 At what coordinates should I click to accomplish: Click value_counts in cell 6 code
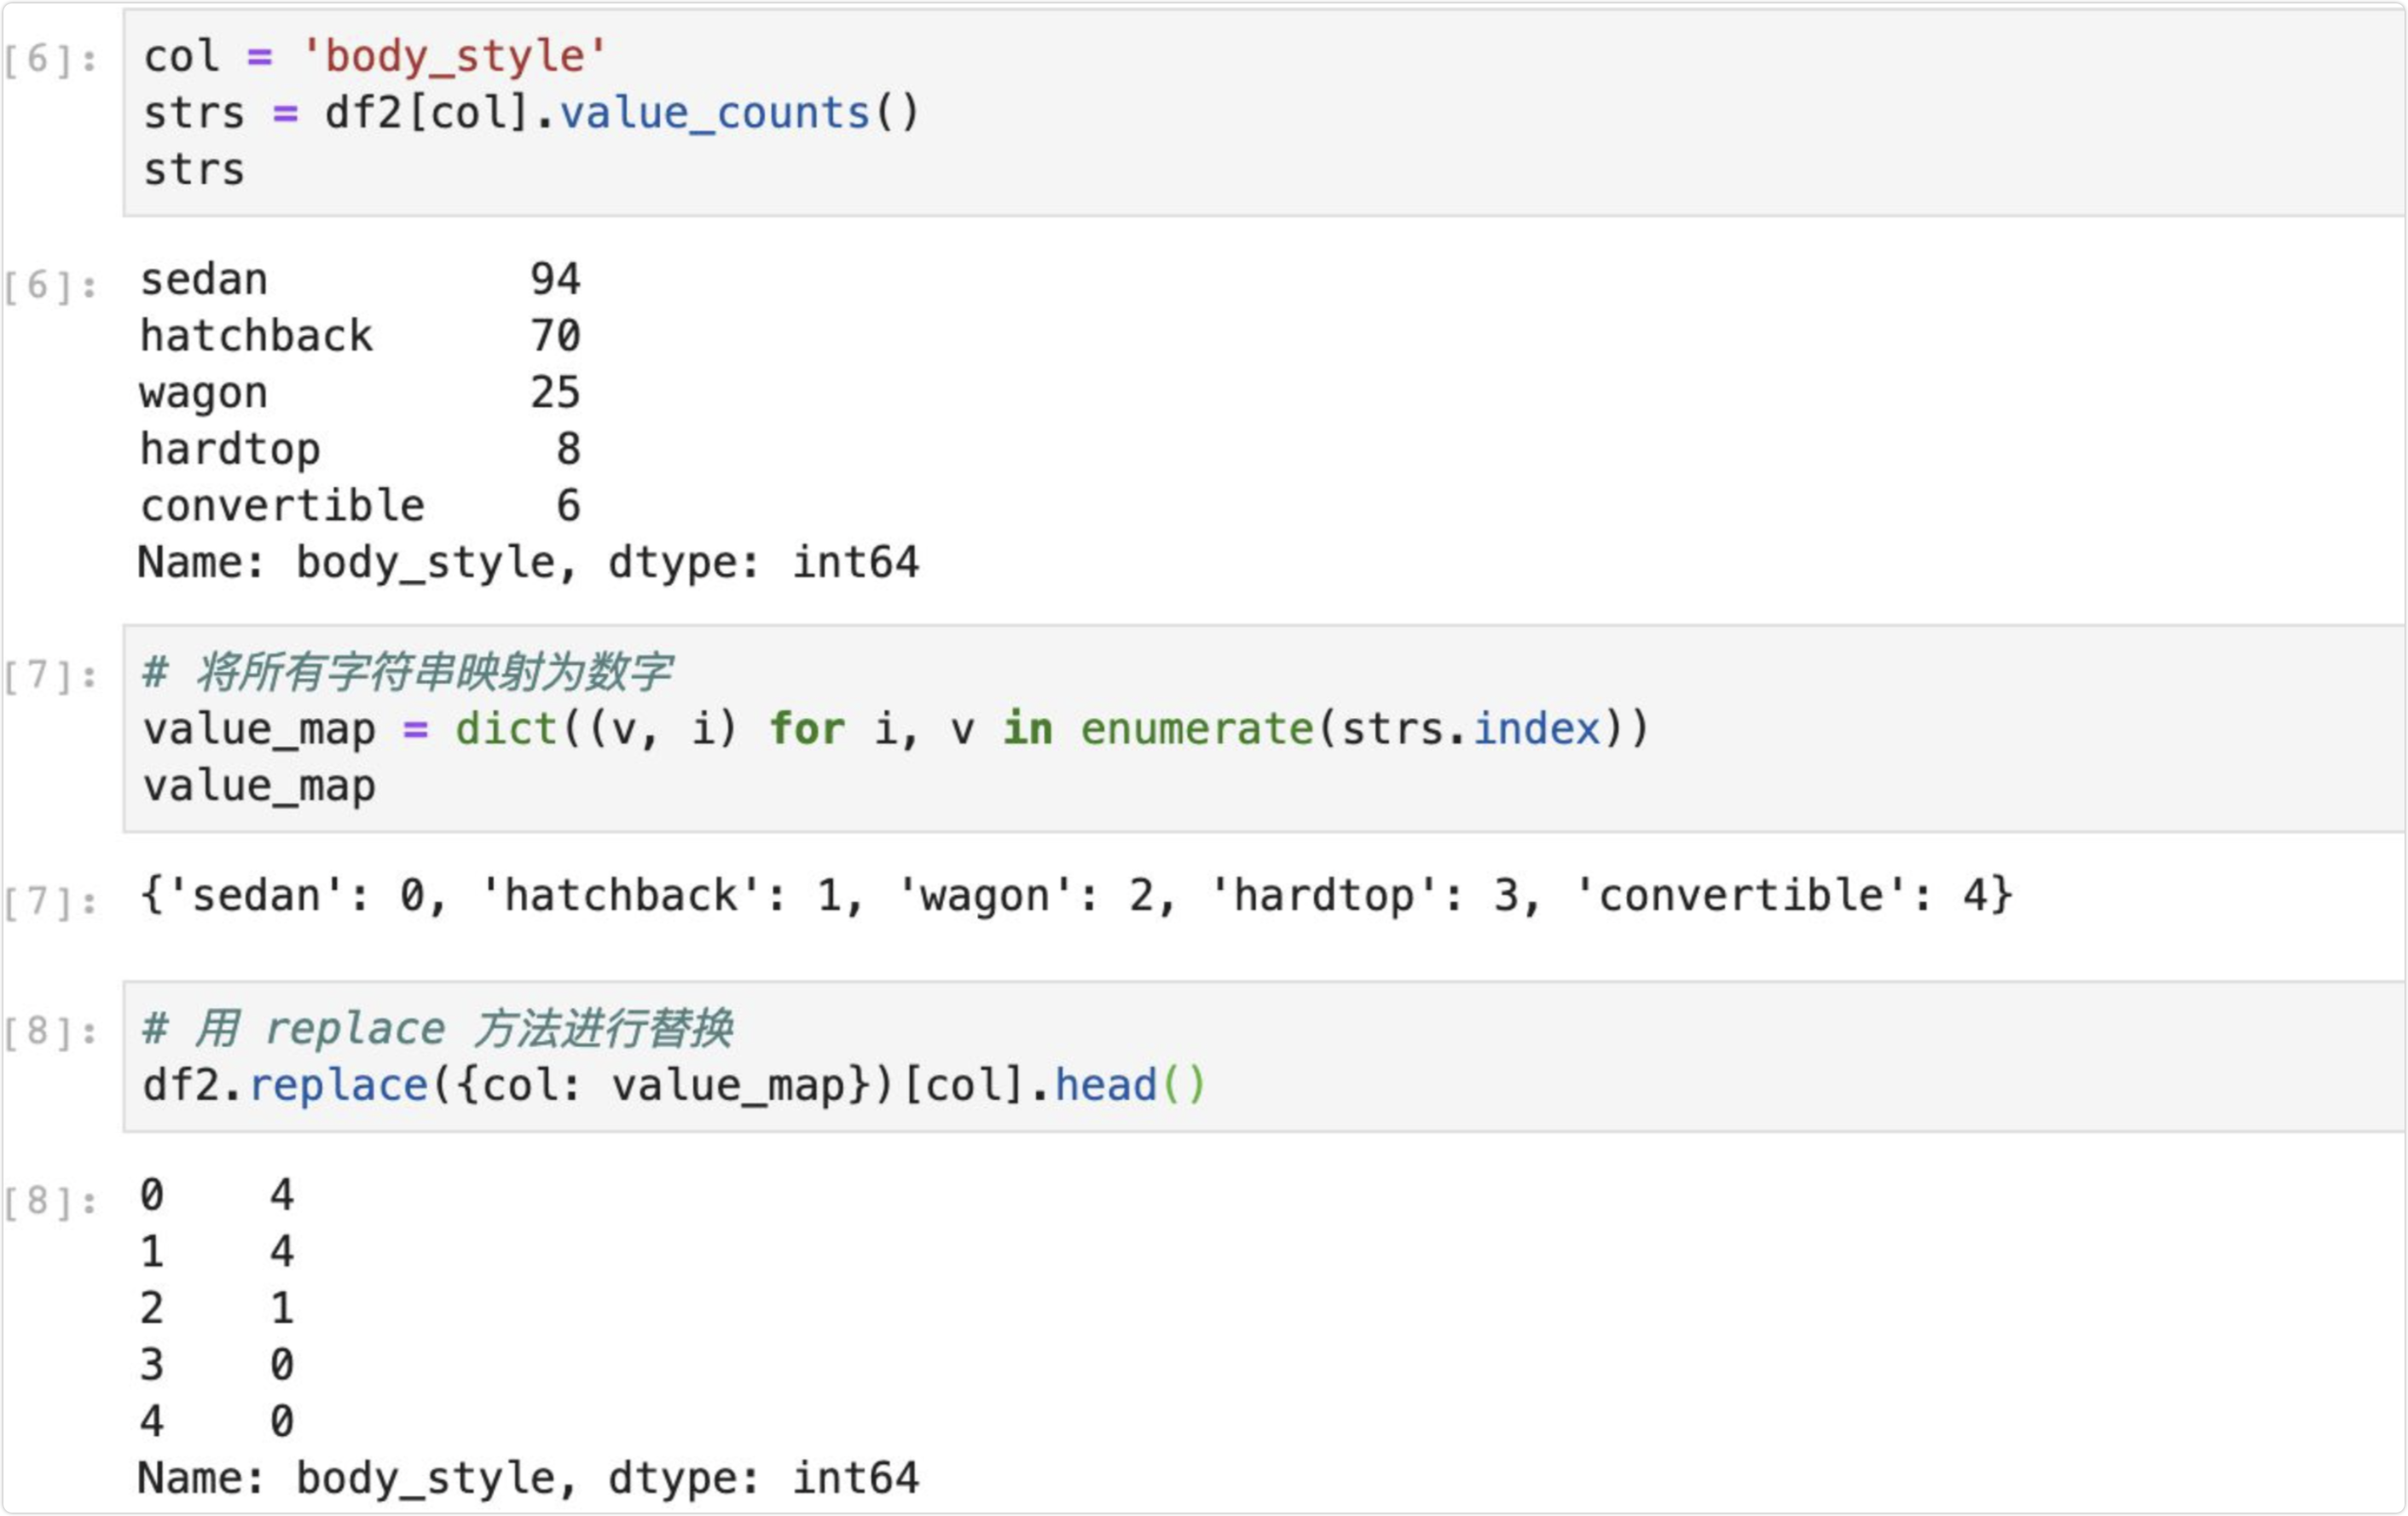coord(715,113)
